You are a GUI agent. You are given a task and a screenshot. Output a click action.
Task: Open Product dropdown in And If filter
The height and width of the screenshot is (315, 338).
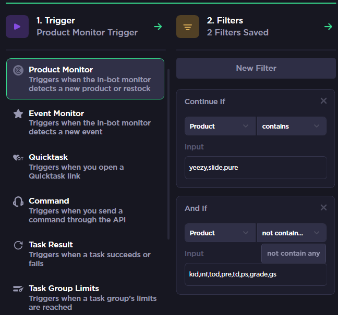[220, 233]
